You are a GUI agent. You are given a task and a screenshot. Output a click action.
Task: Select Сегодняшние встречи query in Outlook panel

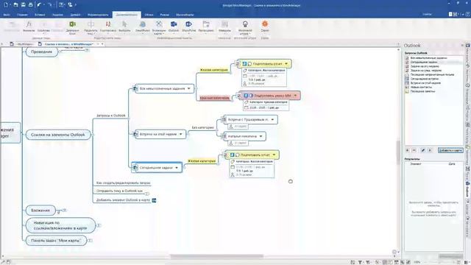coord(425,79)
